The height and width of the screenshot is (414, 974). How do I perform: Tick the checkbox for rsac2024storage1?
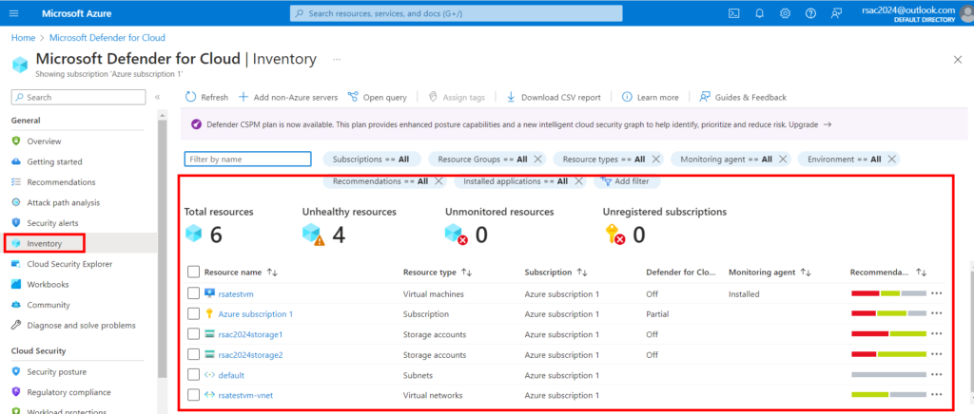pos(193,334)
